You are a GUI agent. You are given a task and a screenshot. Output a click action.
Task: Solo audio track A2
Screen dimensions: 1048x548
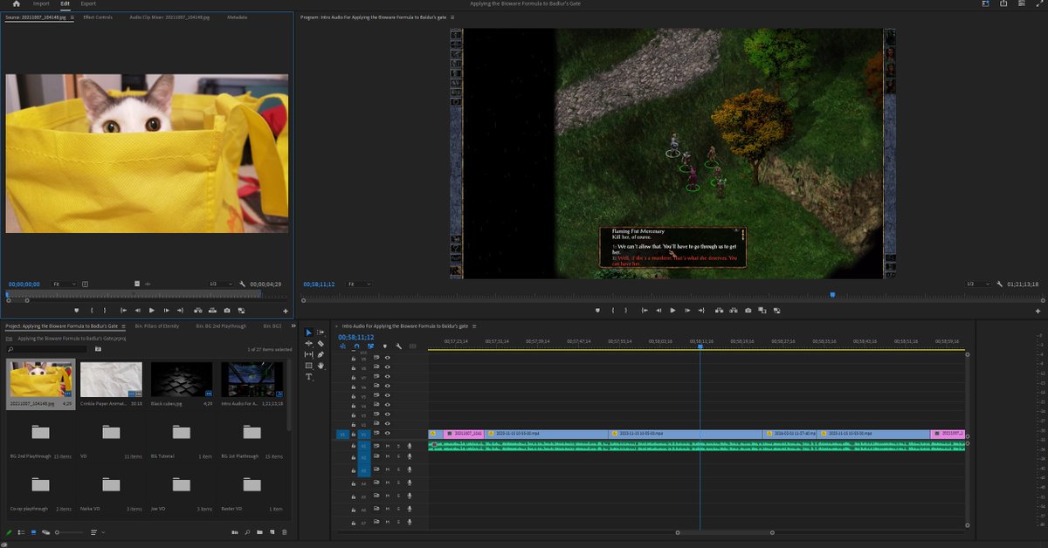[398, 456]
